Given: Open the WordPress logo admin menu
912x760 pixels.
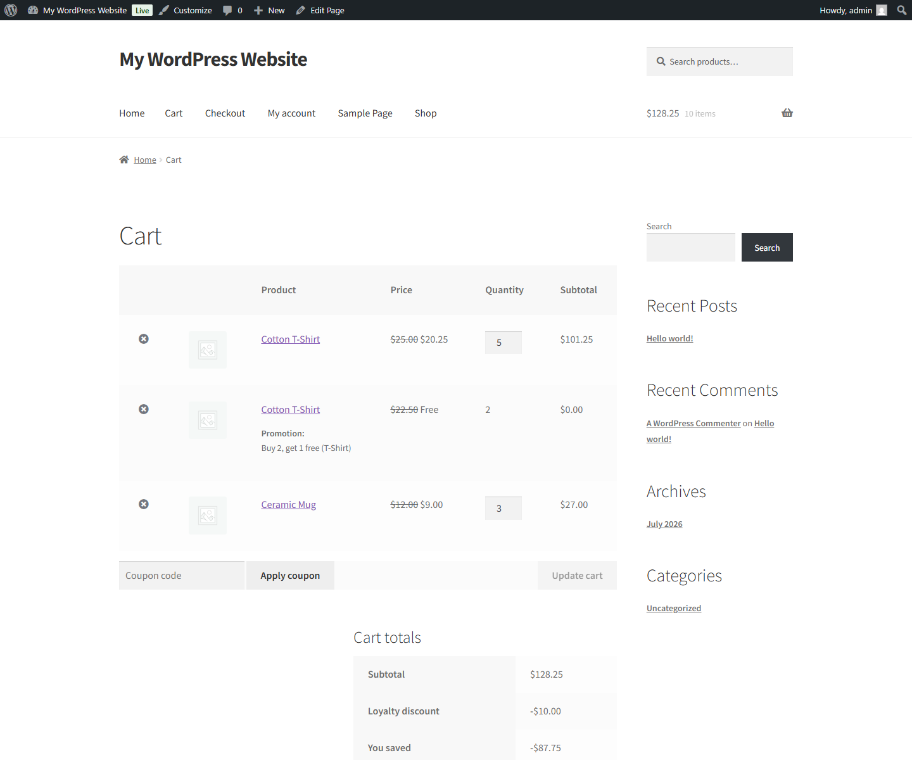Looking at the screenshot, I should (x=11, y=10).
